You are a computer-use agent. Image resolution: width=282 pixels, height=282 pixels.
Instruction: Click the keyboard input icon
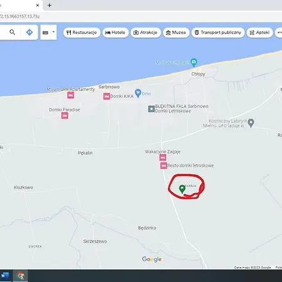click(x=45, y=33)
